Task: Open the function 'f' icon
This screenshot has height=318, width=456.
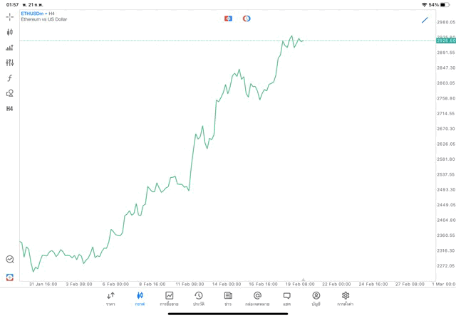Action: coord(9,78)
